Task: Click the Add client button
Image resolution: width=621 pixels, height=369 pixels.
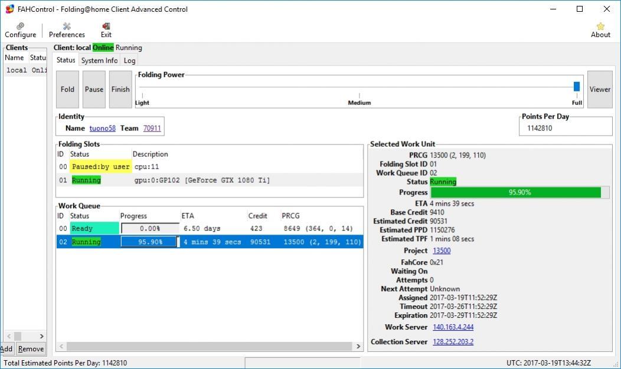Action: (6, 349)
